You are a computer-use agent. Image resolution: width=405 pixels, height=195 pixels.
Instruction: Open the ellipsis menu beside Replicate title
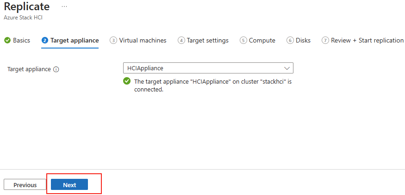pos(64,6)
